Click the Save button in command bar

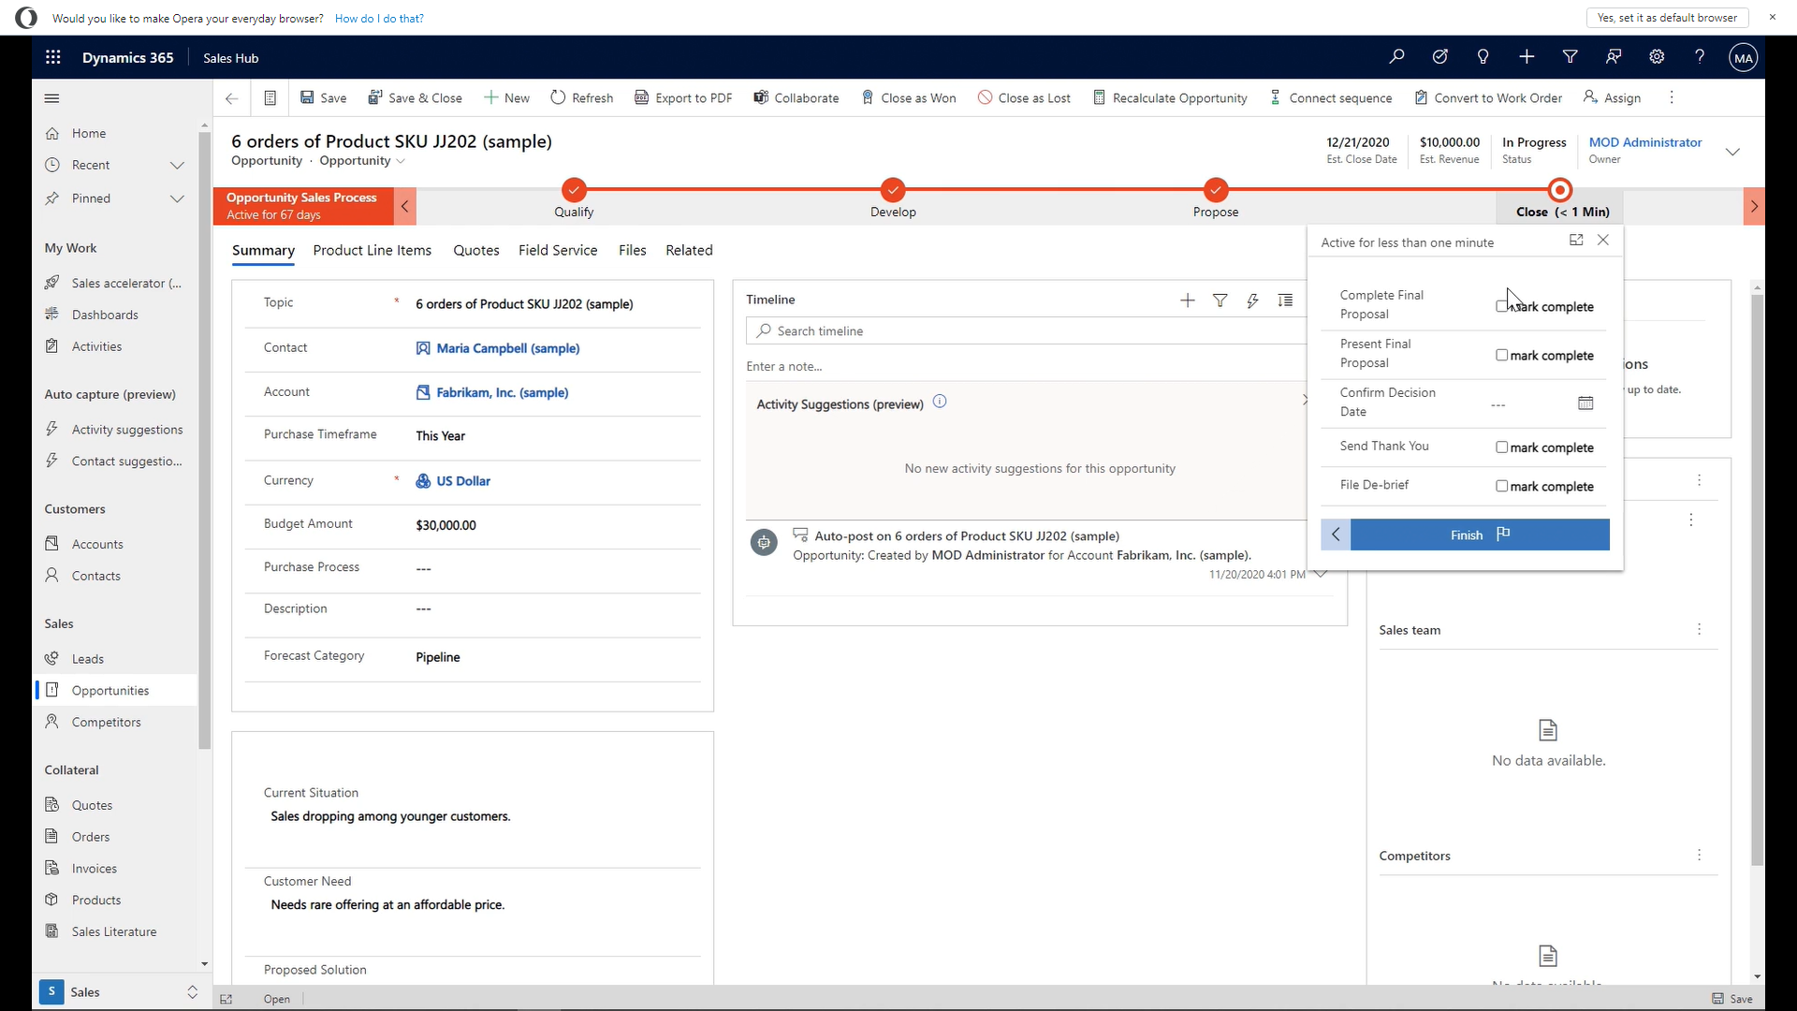[x=323, y=97]
